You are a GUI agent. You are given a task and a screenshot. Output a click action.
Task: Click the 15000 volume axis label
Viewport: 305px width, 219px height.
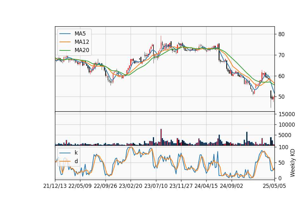(287, 114)
